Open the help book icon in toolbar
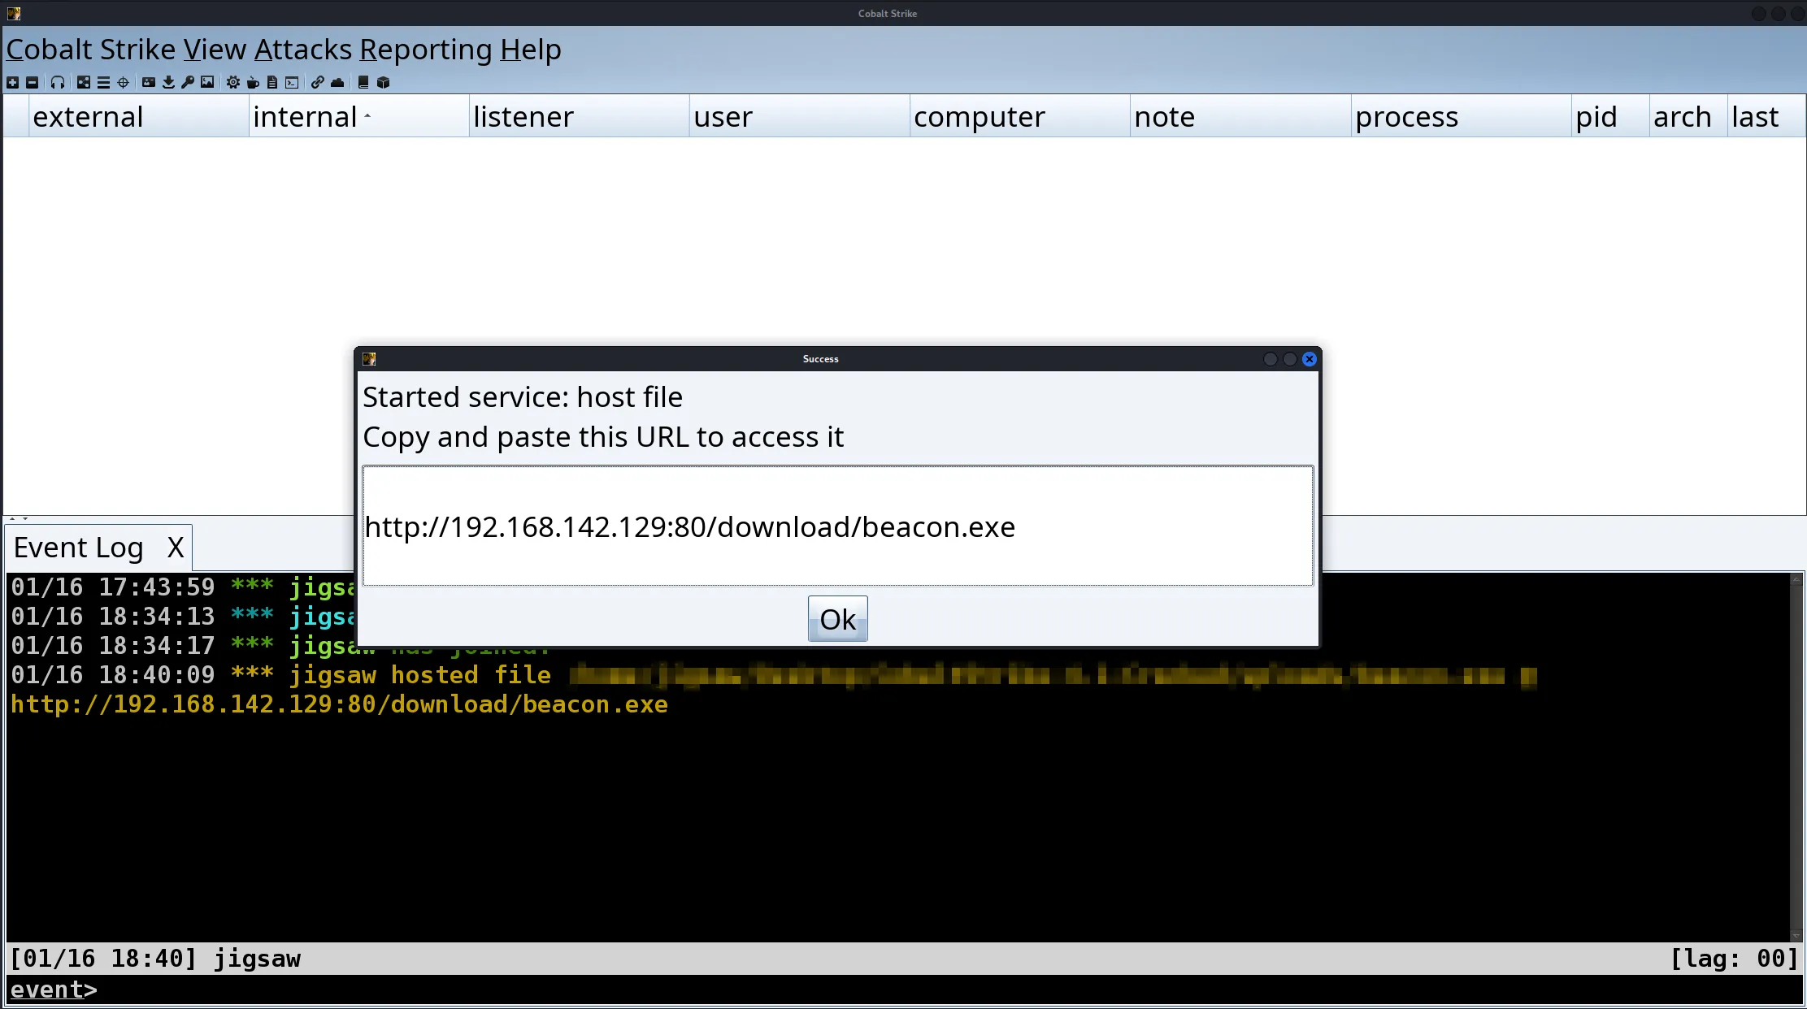Image resolution: width=1807 pixels, height=1009 pixels. [363, 82]
